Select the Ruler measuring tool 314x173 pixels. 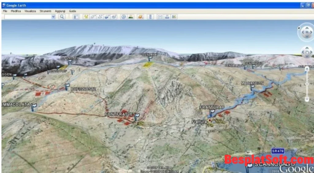(150, 17)
